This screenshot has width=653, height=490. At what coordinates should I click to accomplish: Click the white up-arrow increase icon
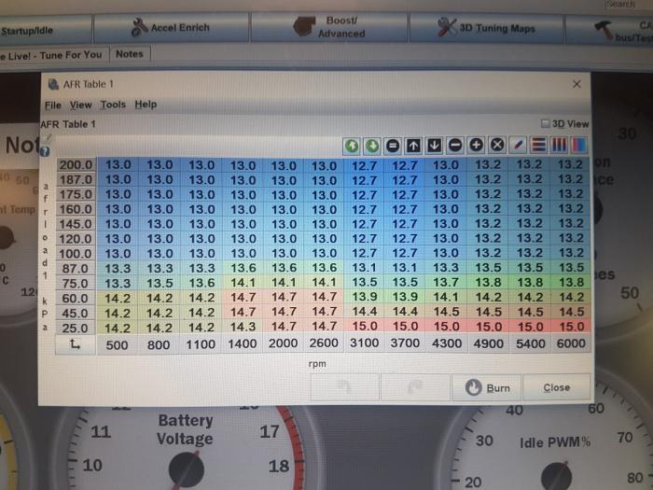click(x=413, y=146)
